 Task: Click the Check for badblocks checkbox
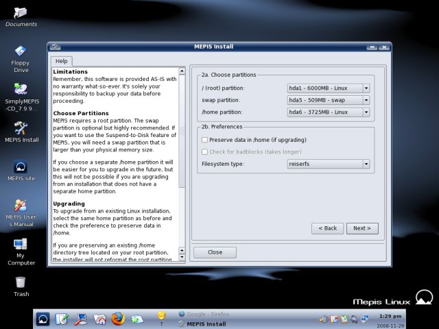coord(204,151)
